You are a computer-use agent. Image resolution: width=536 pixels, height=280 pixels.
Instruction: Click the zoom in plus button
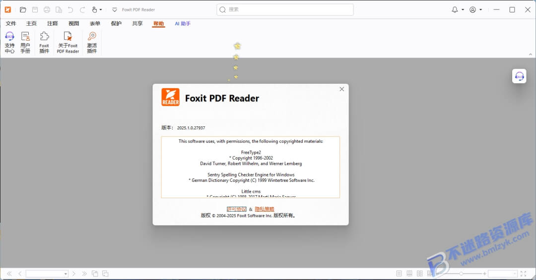point(484,274)
